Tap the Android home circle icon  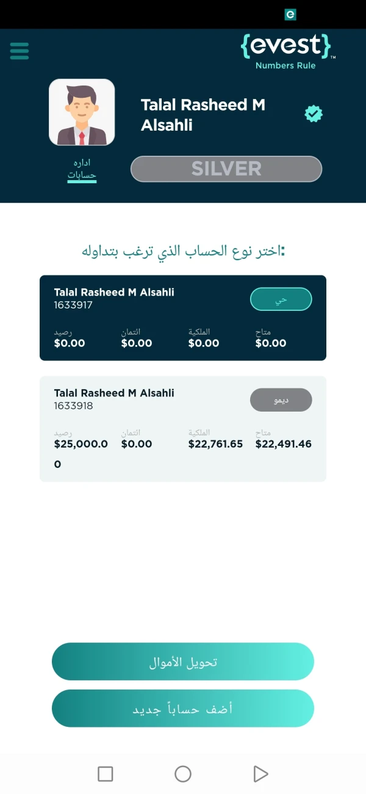click(183, 774)
